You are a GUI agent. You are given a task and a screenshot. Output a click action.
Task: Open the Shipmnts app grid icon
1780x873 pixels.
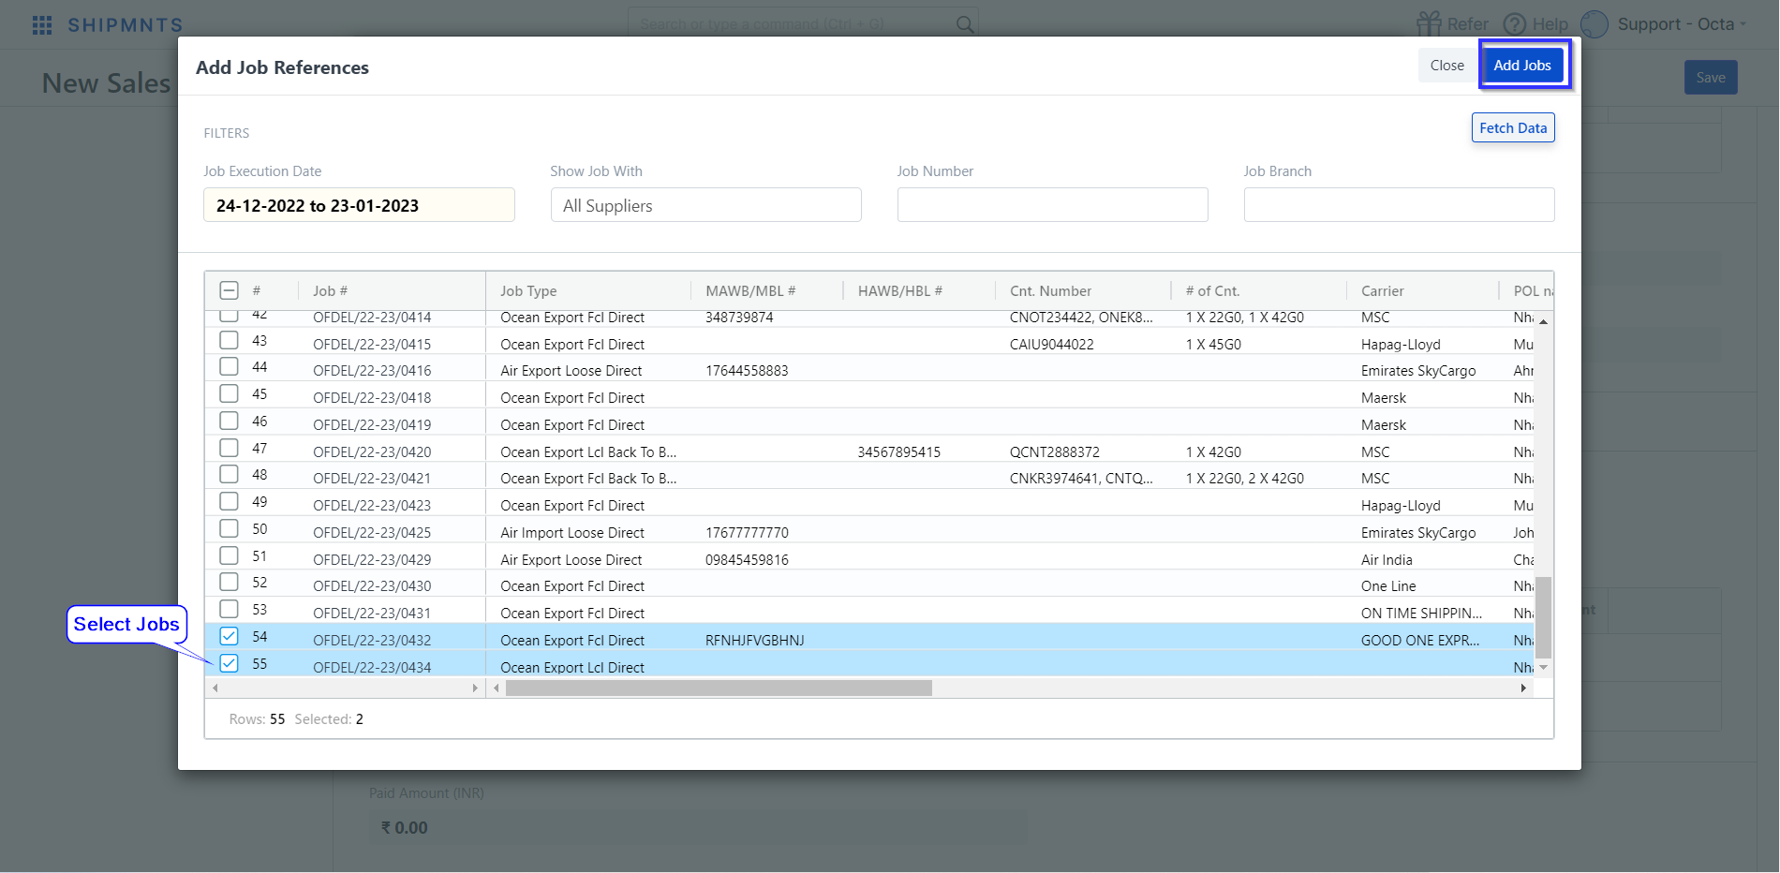coord(42,25)
